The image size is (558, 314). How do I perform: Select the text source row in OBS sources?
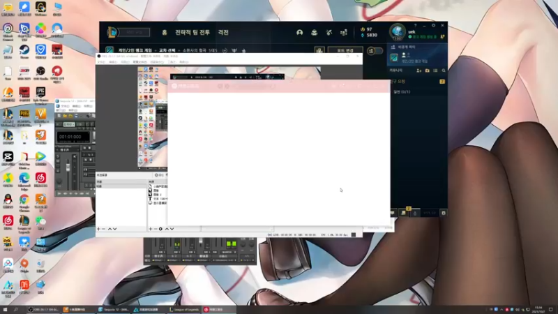[158, 199]
